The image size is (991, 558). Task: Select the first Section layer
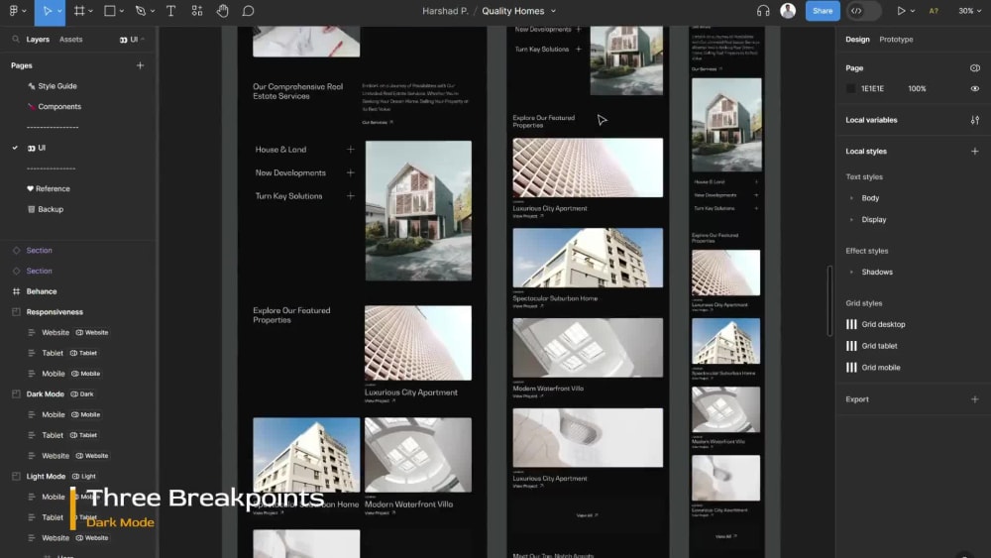40,250
